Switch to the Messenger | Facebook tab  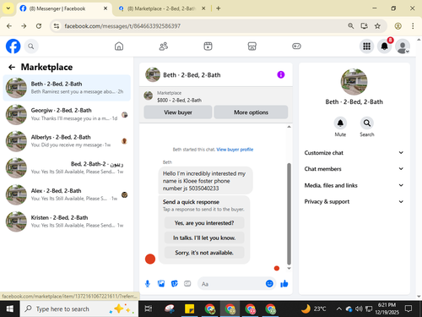click(63, 8)
